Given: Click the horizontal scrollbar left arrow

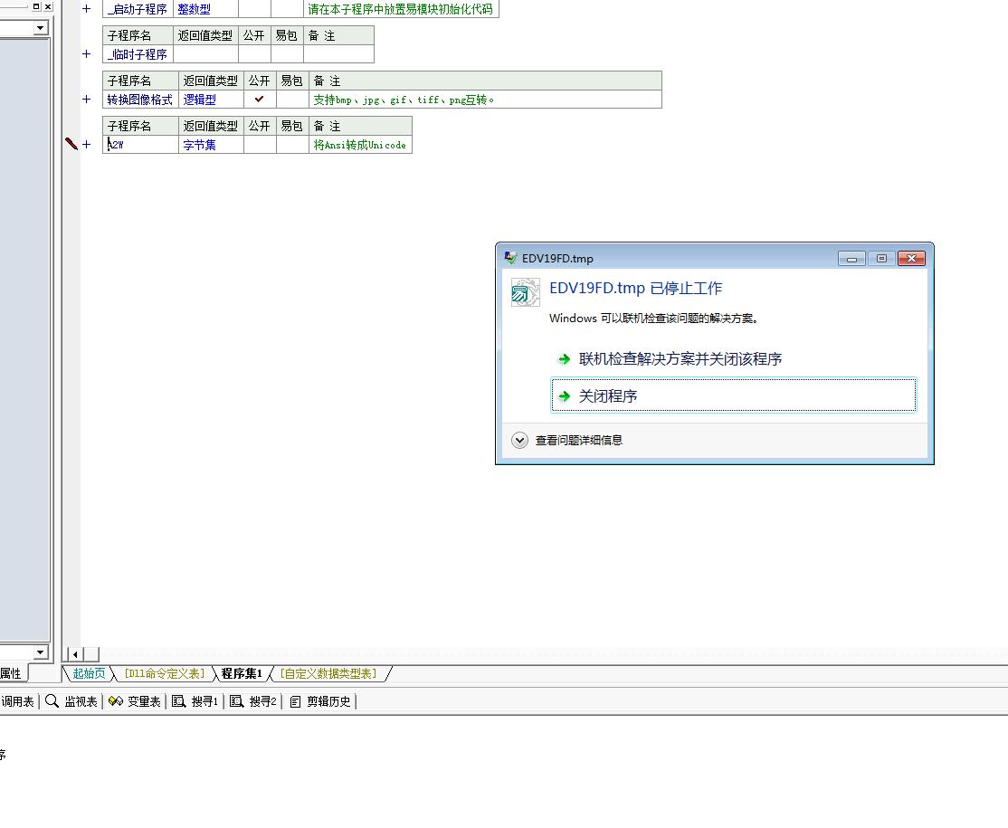Looking at the screenshot, I should 75,654.
